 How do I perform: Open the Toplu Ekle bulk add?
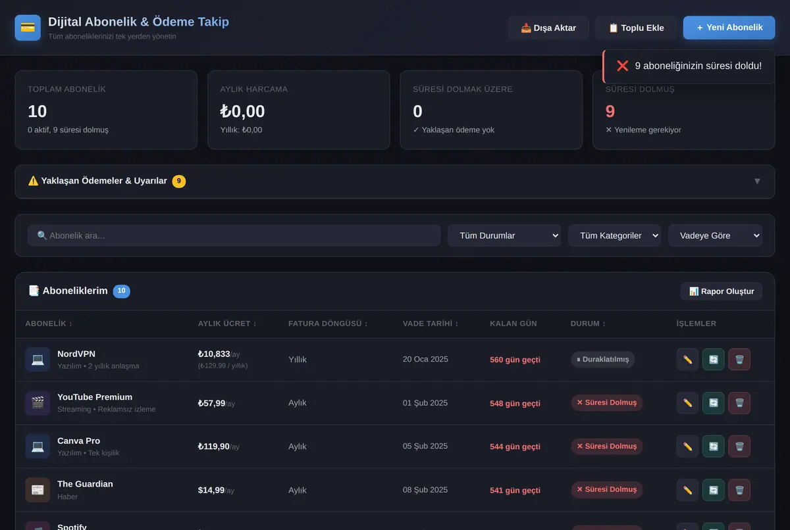pos(636,28)
